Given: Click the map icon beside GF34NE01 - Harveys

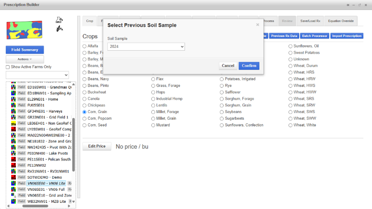Looking at the screenshot, I should [14, 111].
